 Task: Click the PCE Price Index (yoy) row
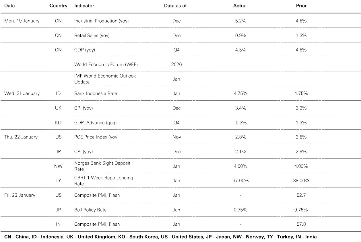pyautogui.click(x=96, y=137)
